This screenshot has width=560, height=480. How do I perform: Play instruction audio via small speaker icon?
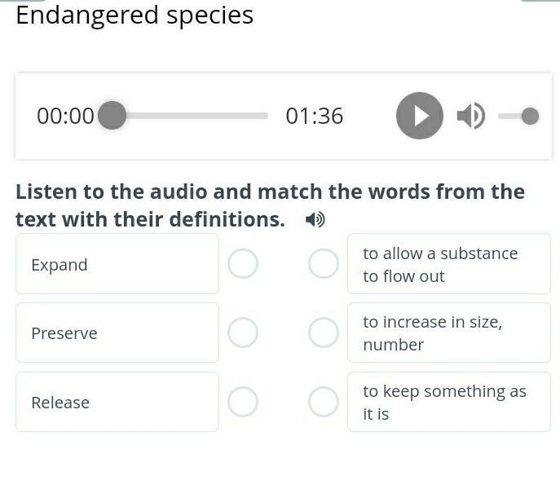pyautogui.click(x=315, y=219)
